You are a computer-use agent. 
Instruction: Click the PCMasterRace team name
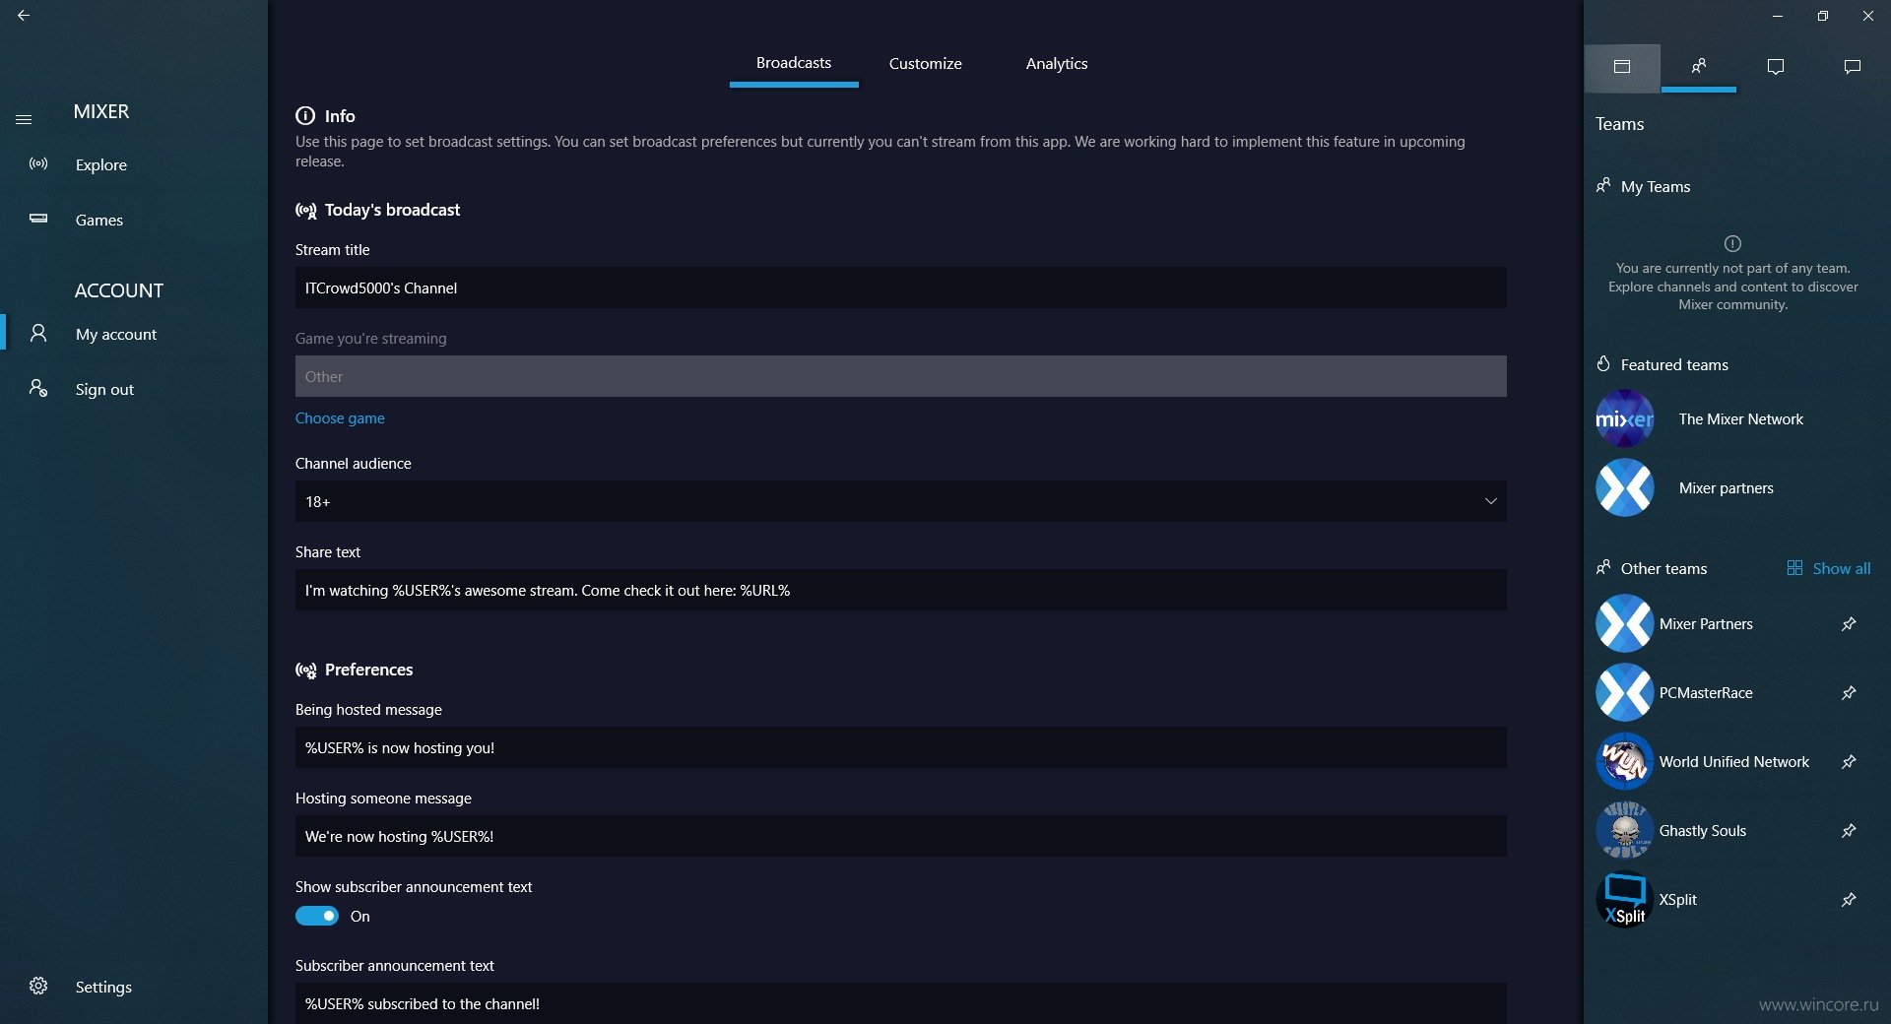pyautogui.click(x=1706, y=692)
